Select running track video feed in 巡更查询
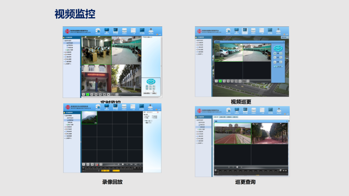 233,133
